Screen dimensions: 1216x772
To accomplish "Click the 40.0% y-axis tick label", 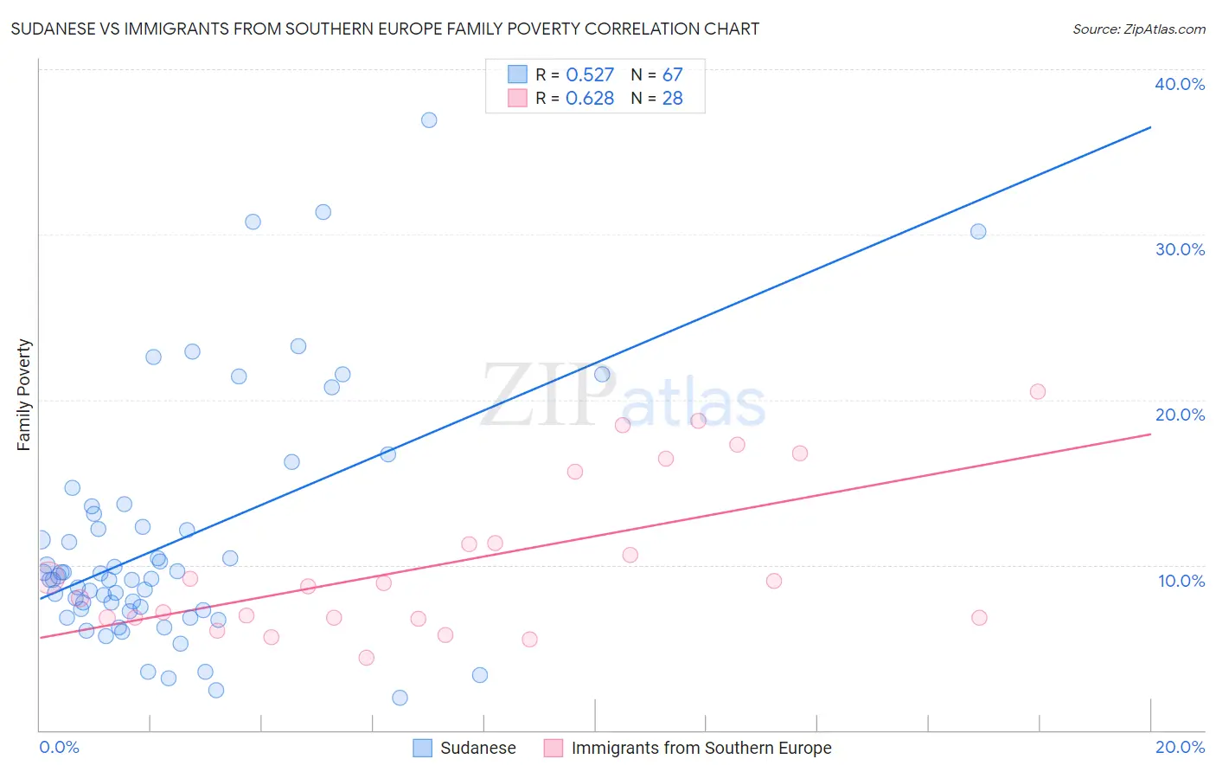I will click(1180, 84).
